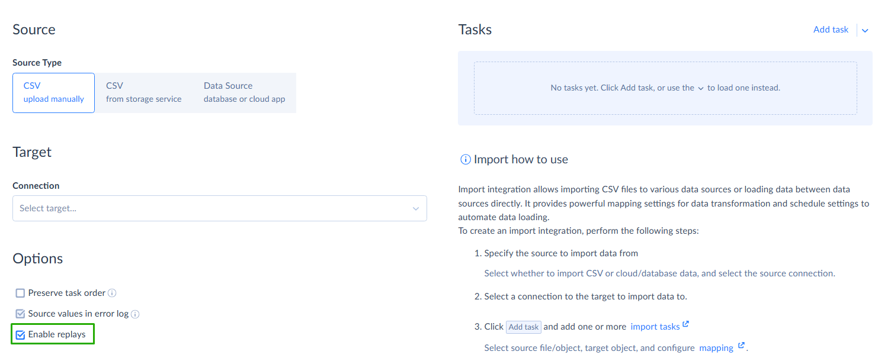The height and width of the screenshot is (361, 891).
Task: Click the empty tasks placeholder box
Action: pos(665,88)
